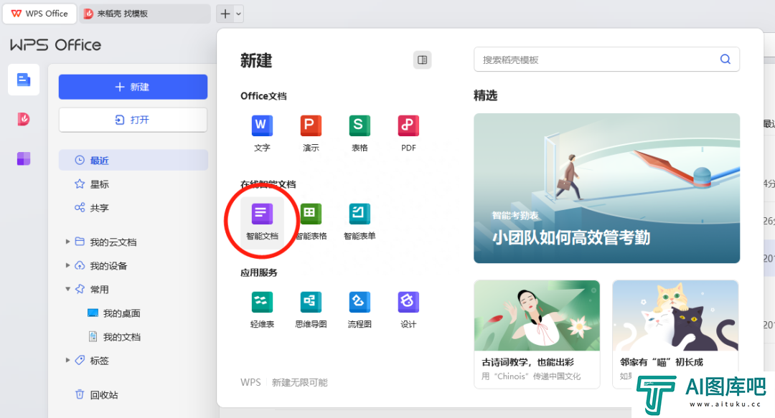
Task: Launch 流程图 flowchart tool
Action: click(360, 309)
